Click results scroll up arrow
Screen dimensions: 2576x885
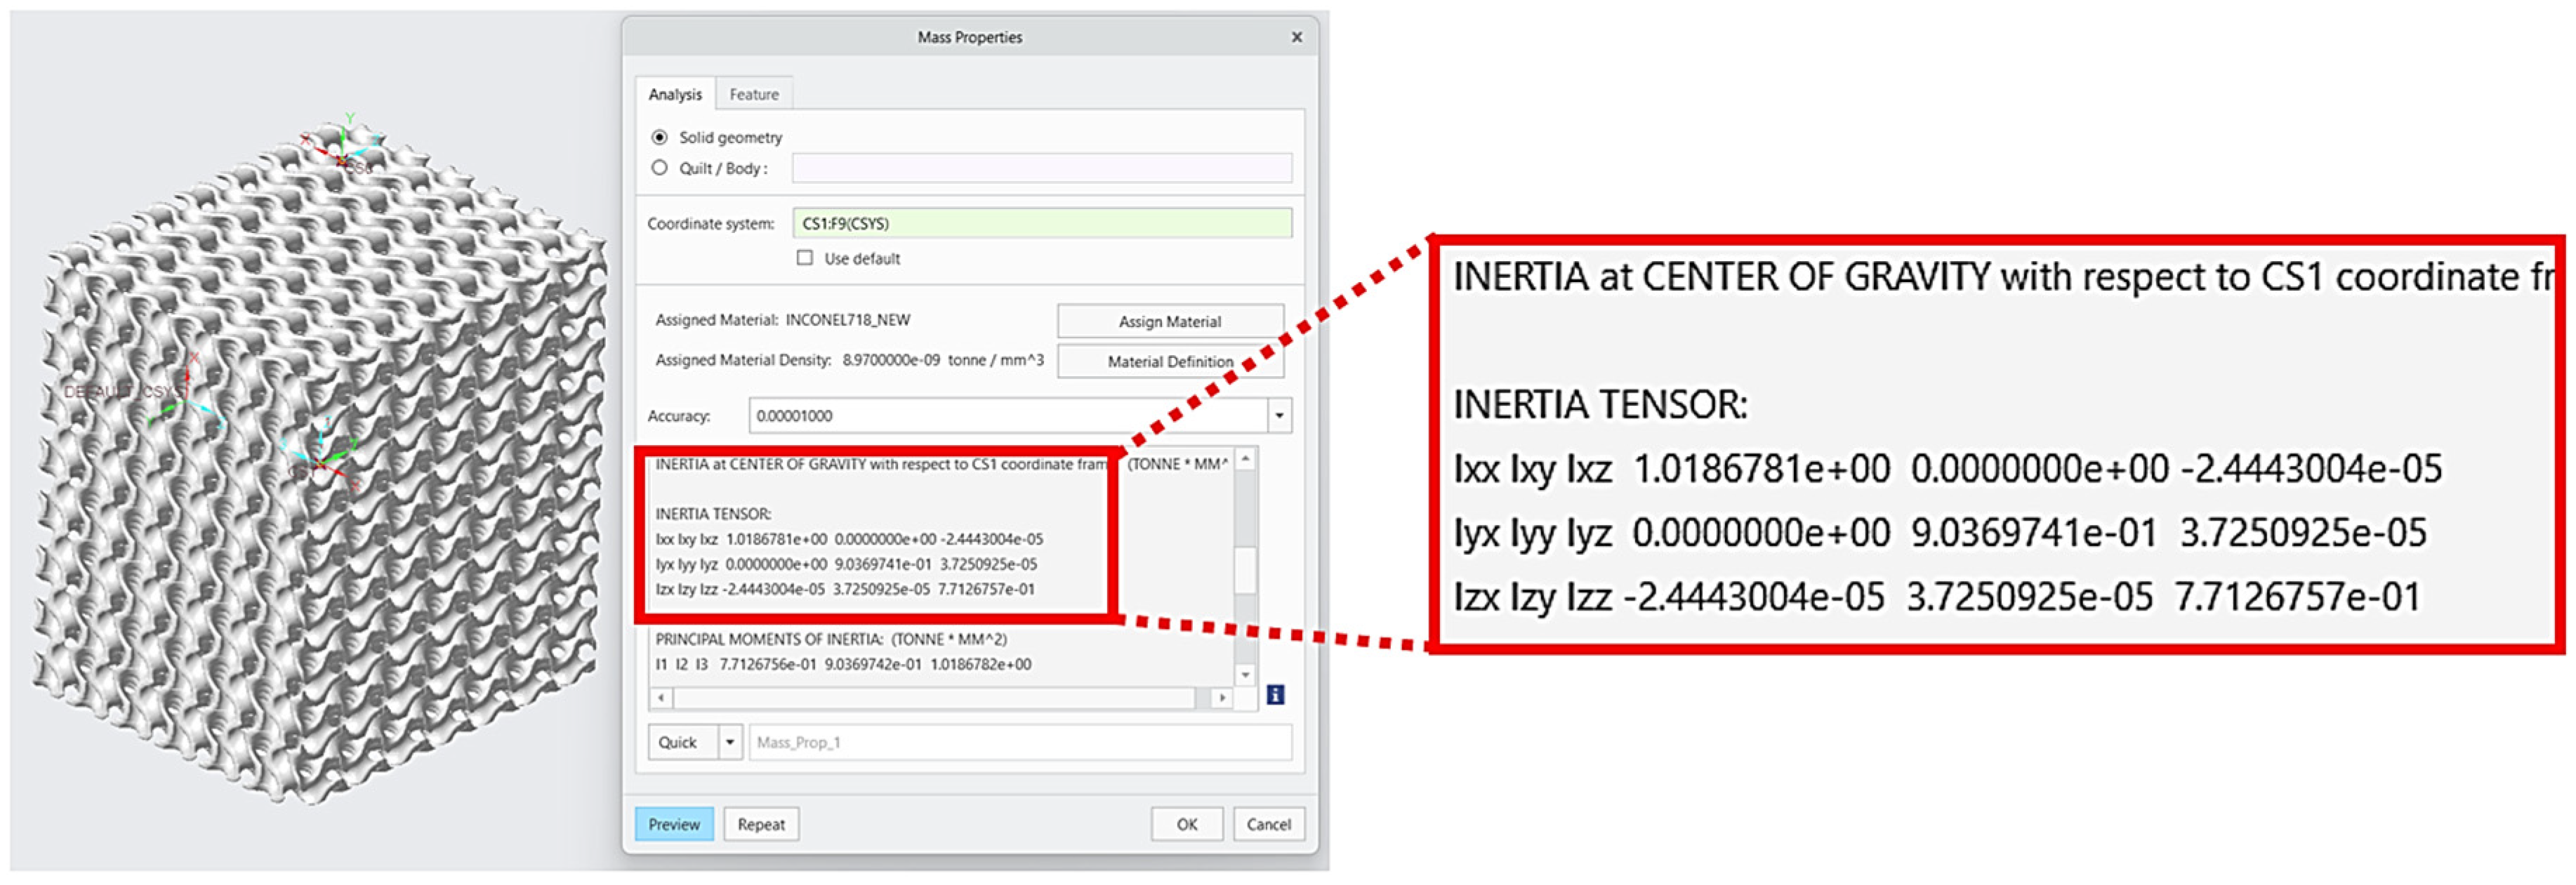click(1246, 459)
